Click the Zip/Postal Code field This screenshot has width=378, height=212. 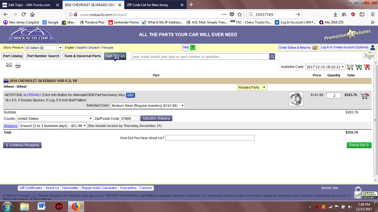click(130, 118)
